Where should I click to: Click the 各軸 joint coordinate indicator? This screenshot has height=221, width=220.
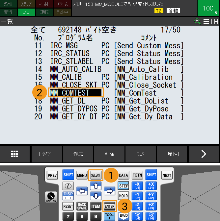tap(173, 11)
